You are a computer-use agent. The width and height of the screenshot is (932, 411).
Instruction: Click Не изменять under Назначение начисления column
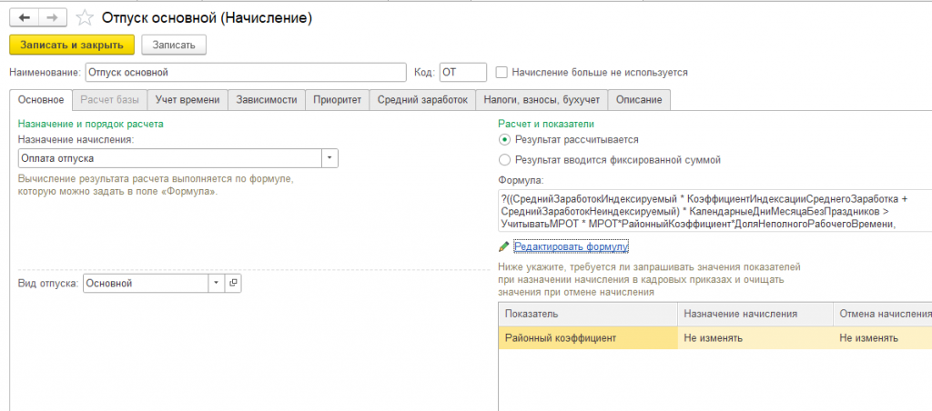755,338
